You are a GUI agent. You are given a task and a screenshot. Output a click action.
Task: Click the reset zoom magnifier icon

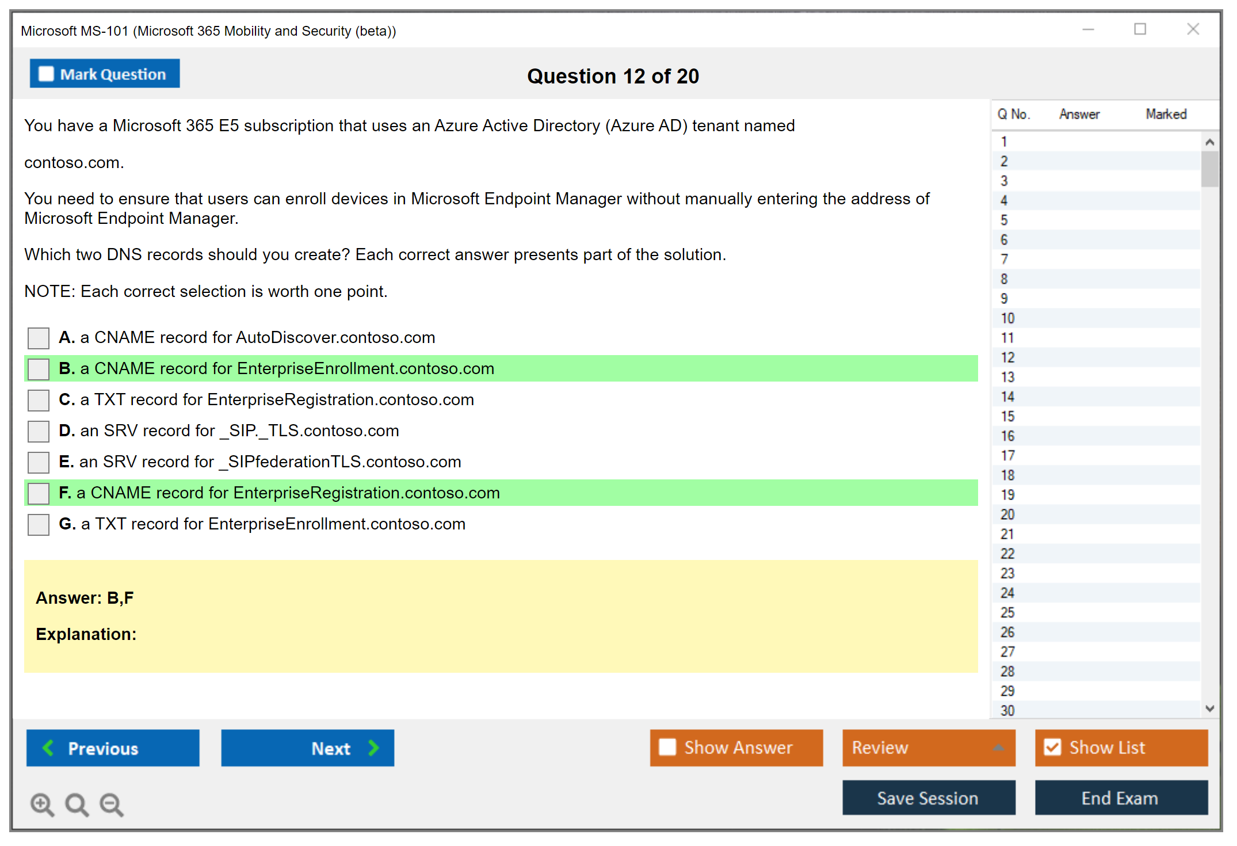[x=76, y=803]
